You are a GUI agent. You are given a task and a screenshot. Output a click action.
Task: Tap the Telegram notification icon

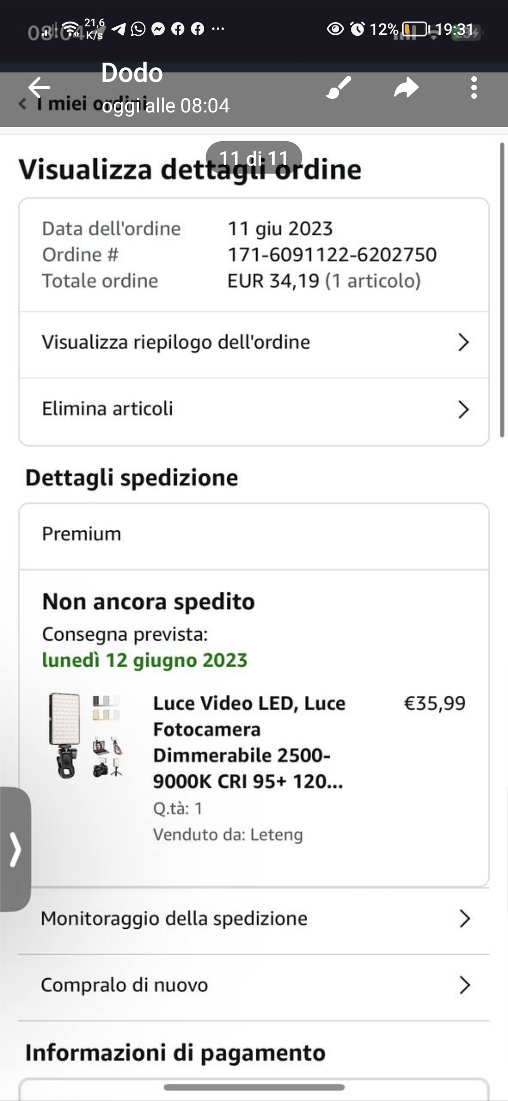pos(119,29)
